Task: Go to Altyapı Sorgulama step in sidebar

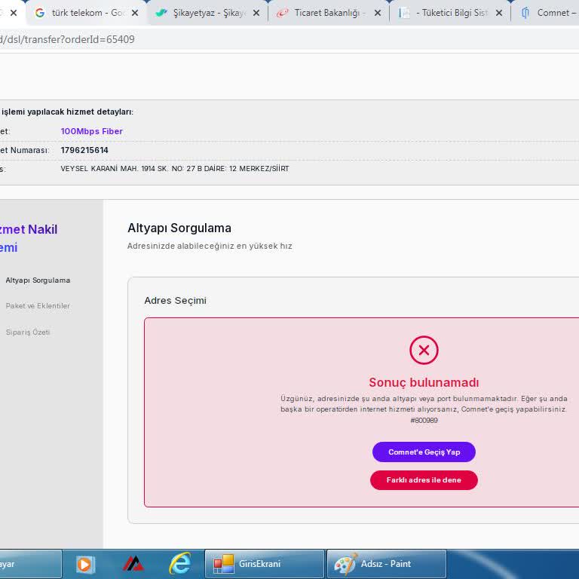Action: pos(38,280)
